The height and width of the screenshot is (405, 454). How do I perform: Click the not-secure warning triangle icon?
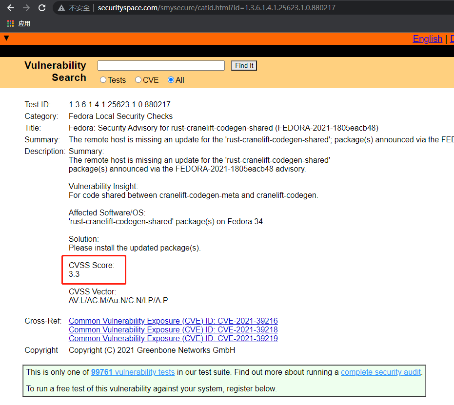coord(61,8)
